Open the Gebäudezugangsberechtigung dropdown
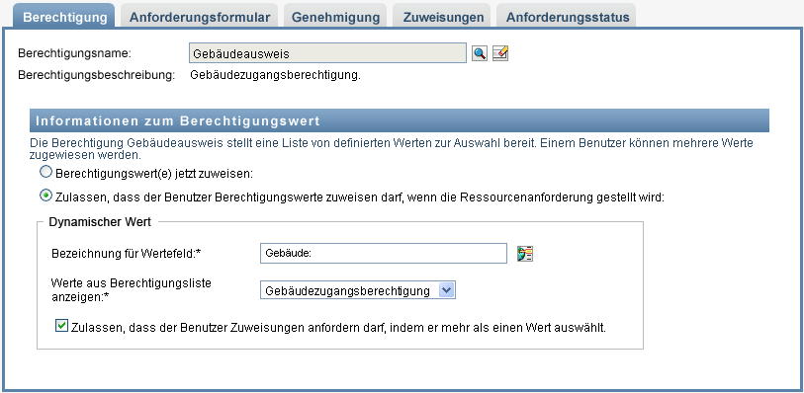804x393 pixels. coord(358,290)
